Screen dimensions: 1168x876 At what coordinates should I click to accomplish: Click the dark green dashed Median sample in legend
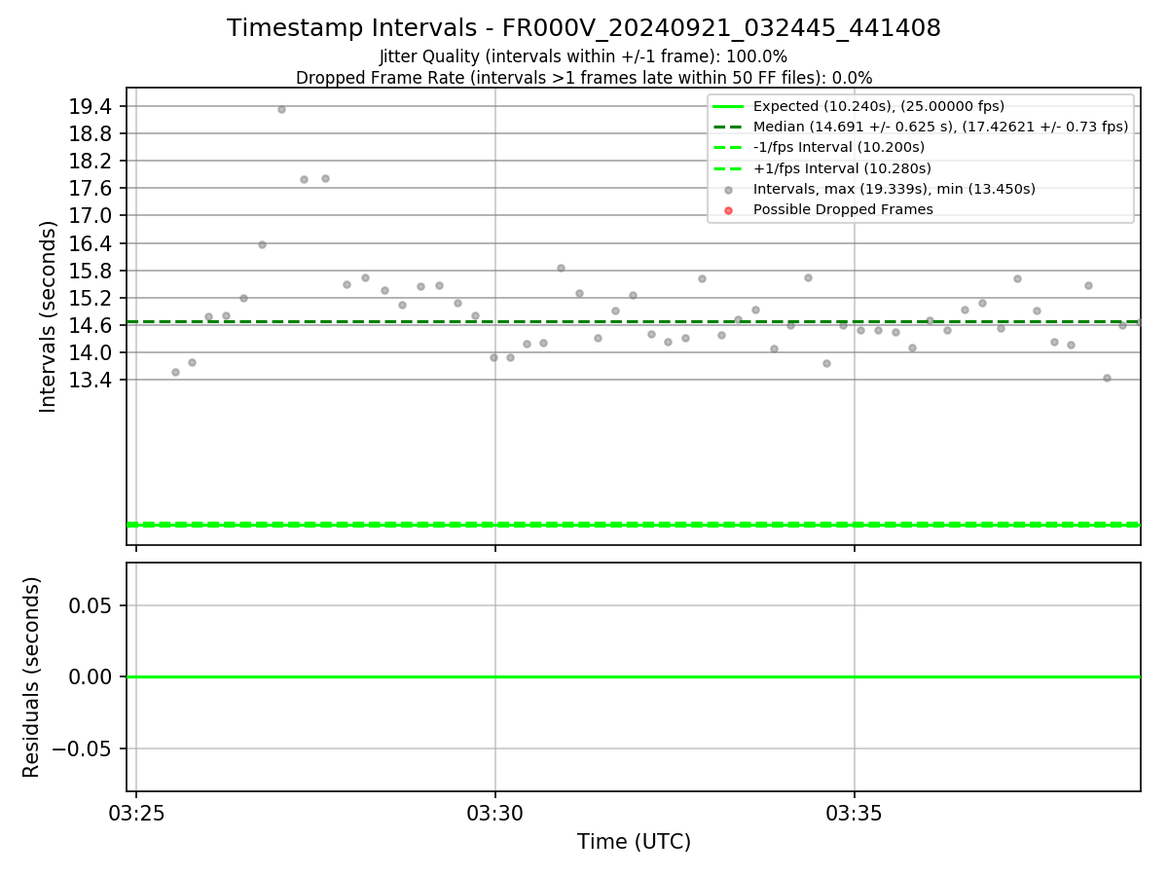pyautogui.click(x=728, y=127)
